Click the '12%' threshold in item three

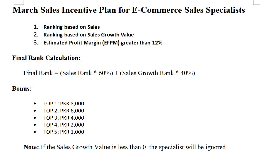[x=157, y=43]
